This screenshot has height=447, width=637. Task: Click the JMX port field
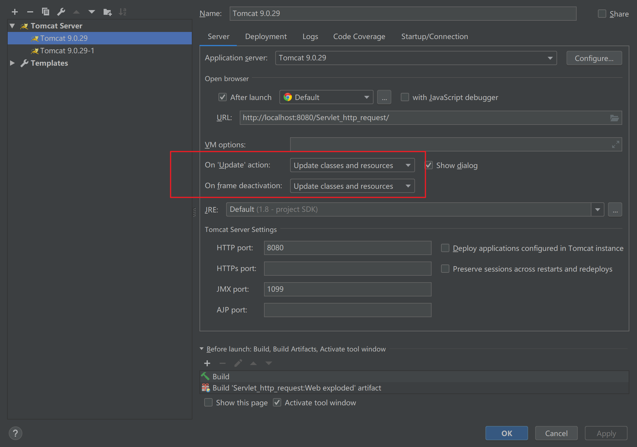coord(348,289)
